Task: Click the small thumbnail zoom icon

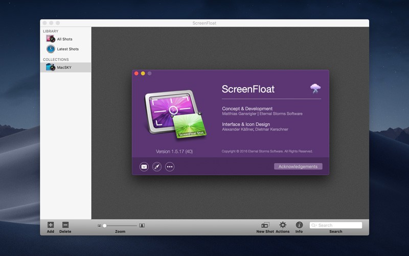Action: coord(99,225)
